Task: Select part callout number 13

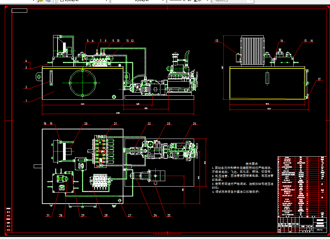Action: tap(217, 41)
